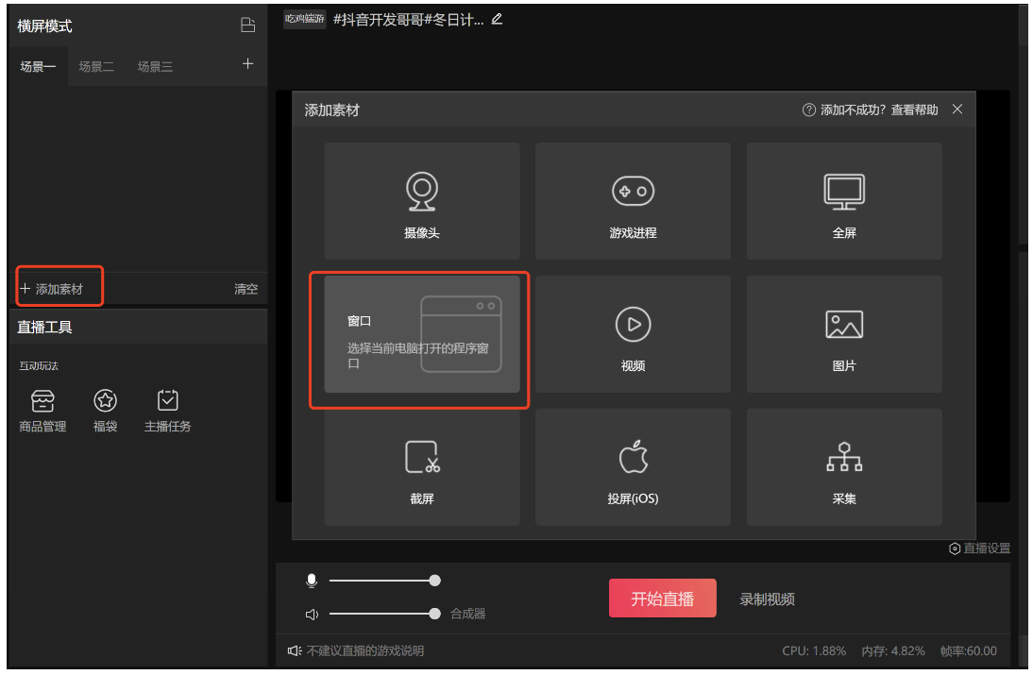1033x675 pixels.
Task: Choose the Screenshot (截屏) source
Action: tap(421, 467)
